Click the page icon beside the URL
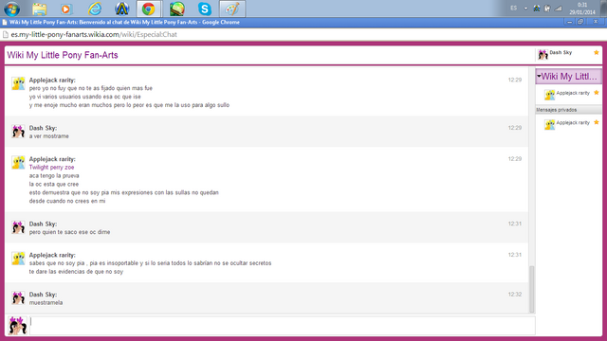The image size is (607, 341). (x=6, y=34)
